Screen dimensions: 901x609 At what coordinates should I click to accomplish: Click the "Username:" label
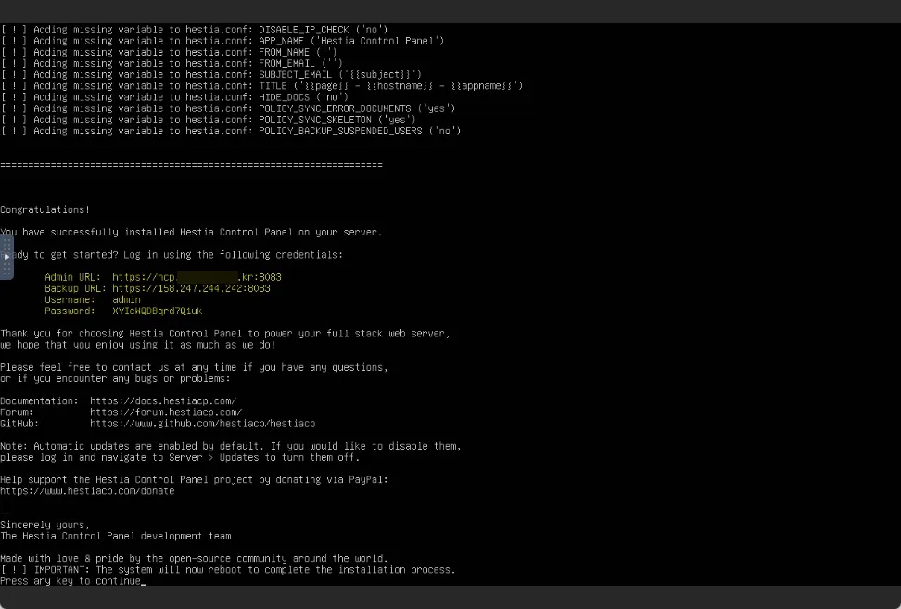(x=70, y=299)
